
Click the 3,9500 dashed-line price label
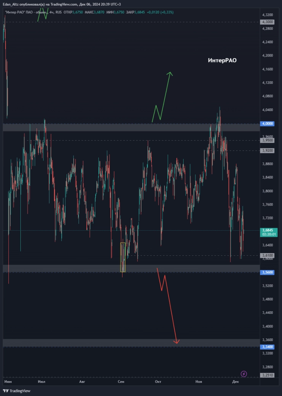(267, 140)
